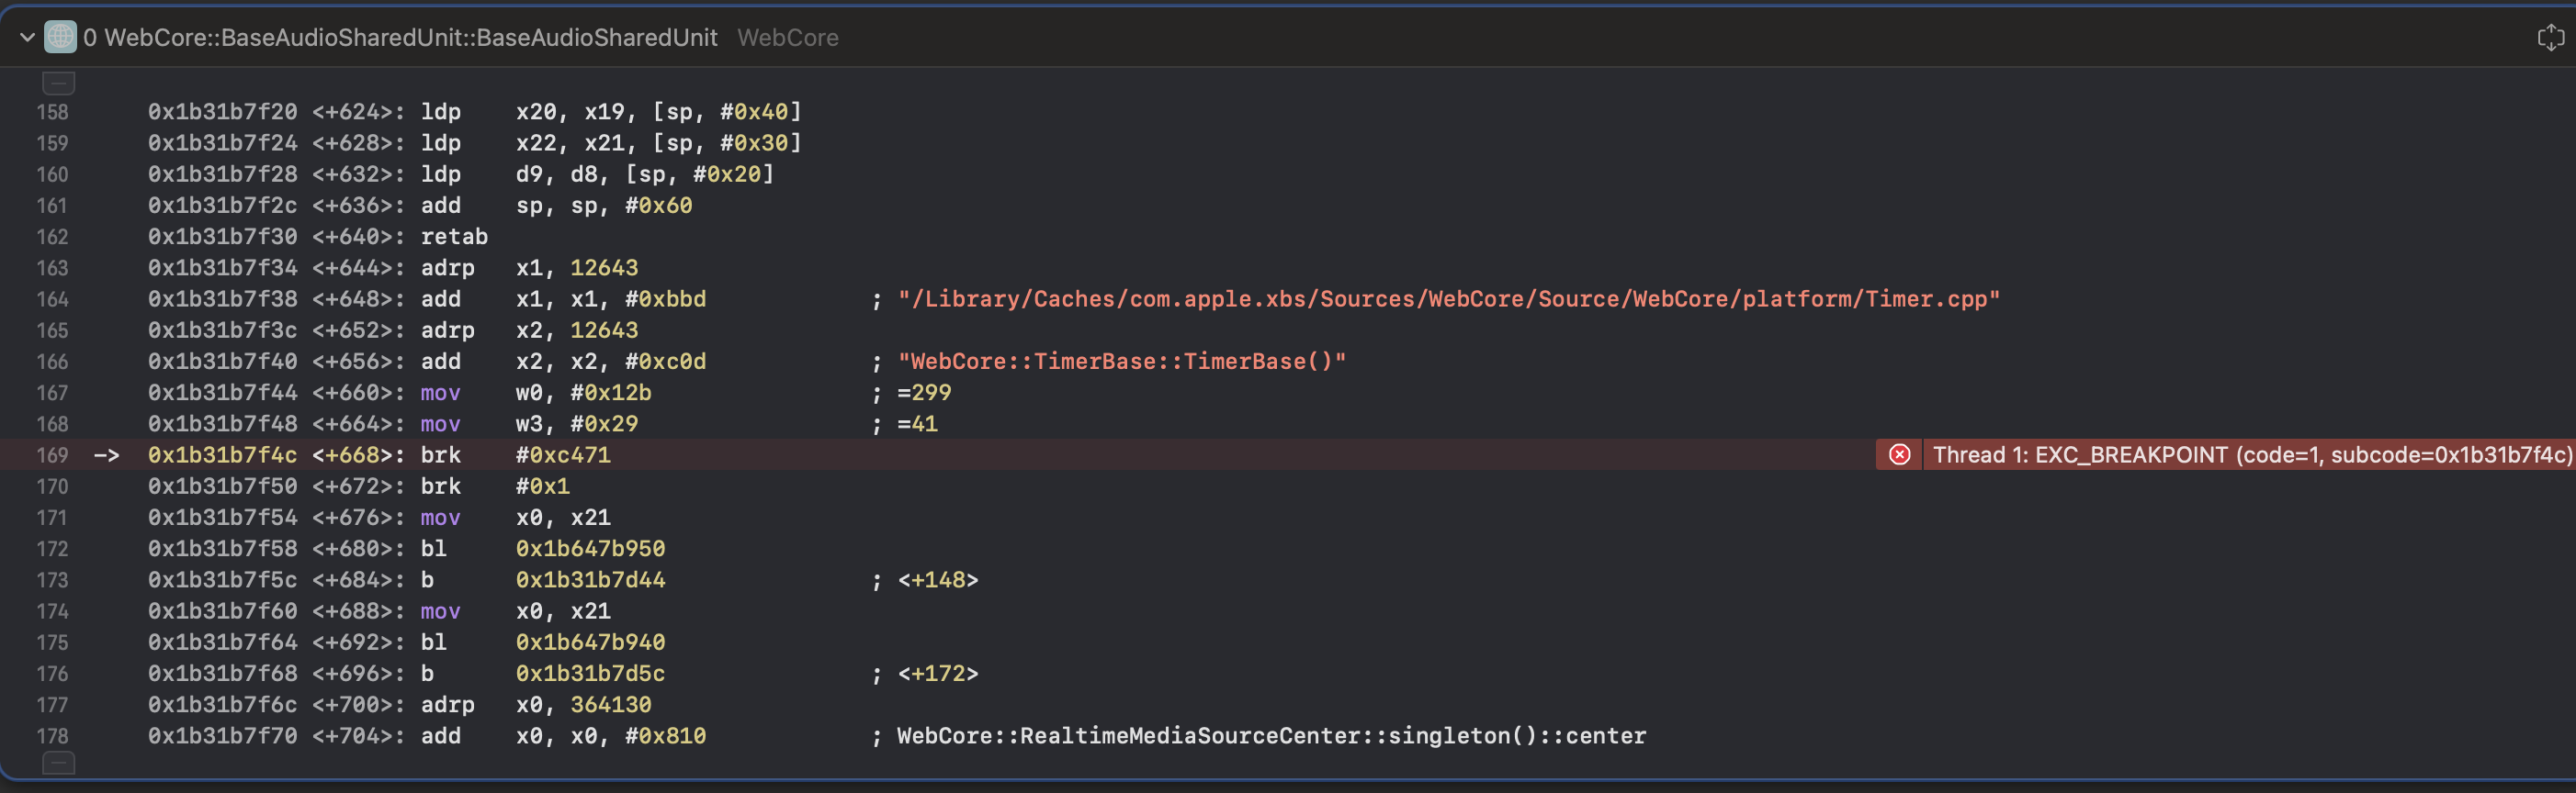The height and width of the screenshot is (793, 2576).
Task: Click line number 158 in the gutter
Action: point(52,112)
